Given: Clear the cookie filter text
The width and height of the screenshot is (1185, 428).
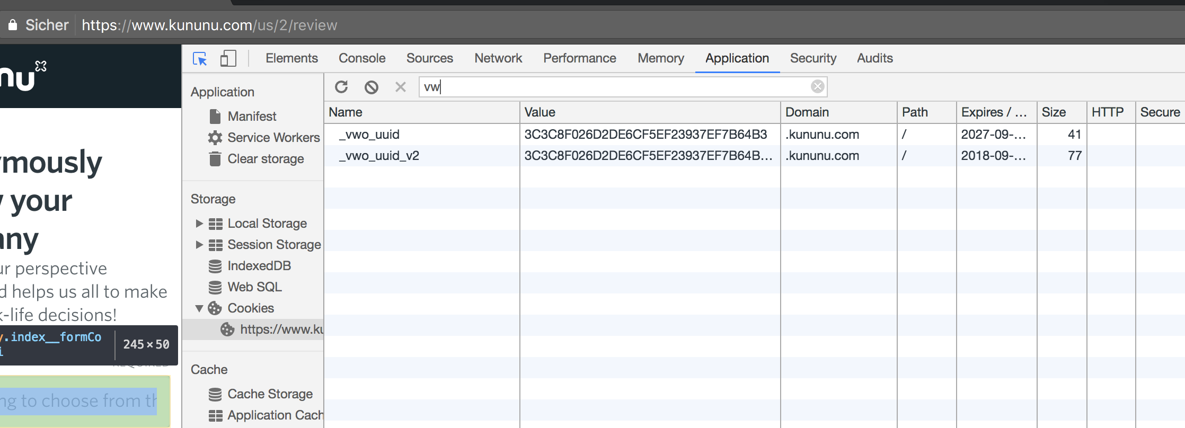Looking at the screenshot, I should pyautogui.click(x=818, y=86).
